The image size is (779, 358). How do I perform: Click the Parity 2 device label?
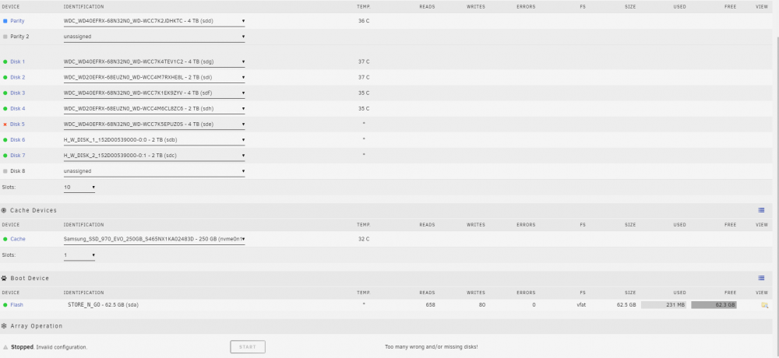click(x=19, y=37)
